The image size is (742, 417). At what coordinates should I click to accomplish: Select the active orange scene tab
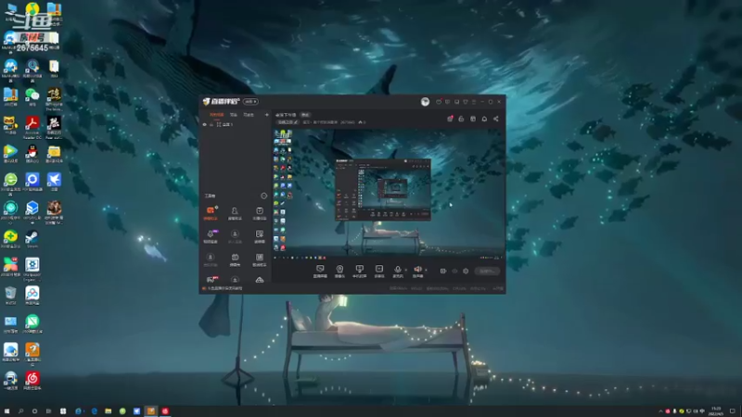point(216,114)
